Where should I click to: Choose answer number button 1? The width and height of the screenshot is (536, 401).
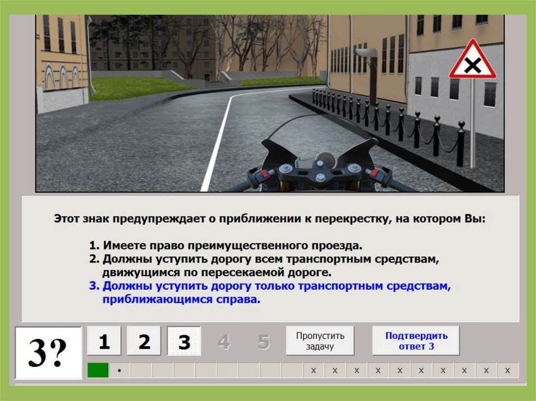coord(104,341)
